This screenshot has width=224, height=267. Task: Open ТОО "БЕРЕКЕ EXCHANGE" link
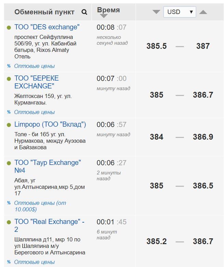[37, 82]
